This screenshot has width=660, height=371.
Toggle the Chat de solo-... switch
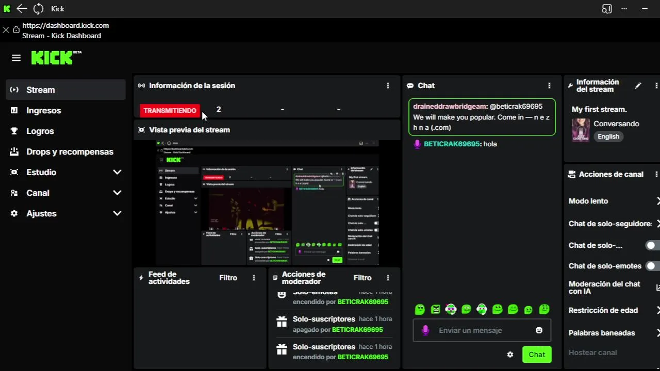point(653,245)
